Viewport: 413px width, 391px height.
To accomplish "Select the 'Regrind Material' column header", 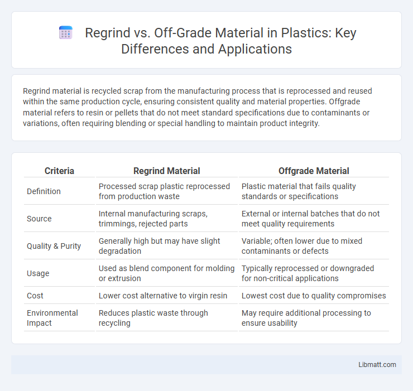I will click(x=166, y=171).
